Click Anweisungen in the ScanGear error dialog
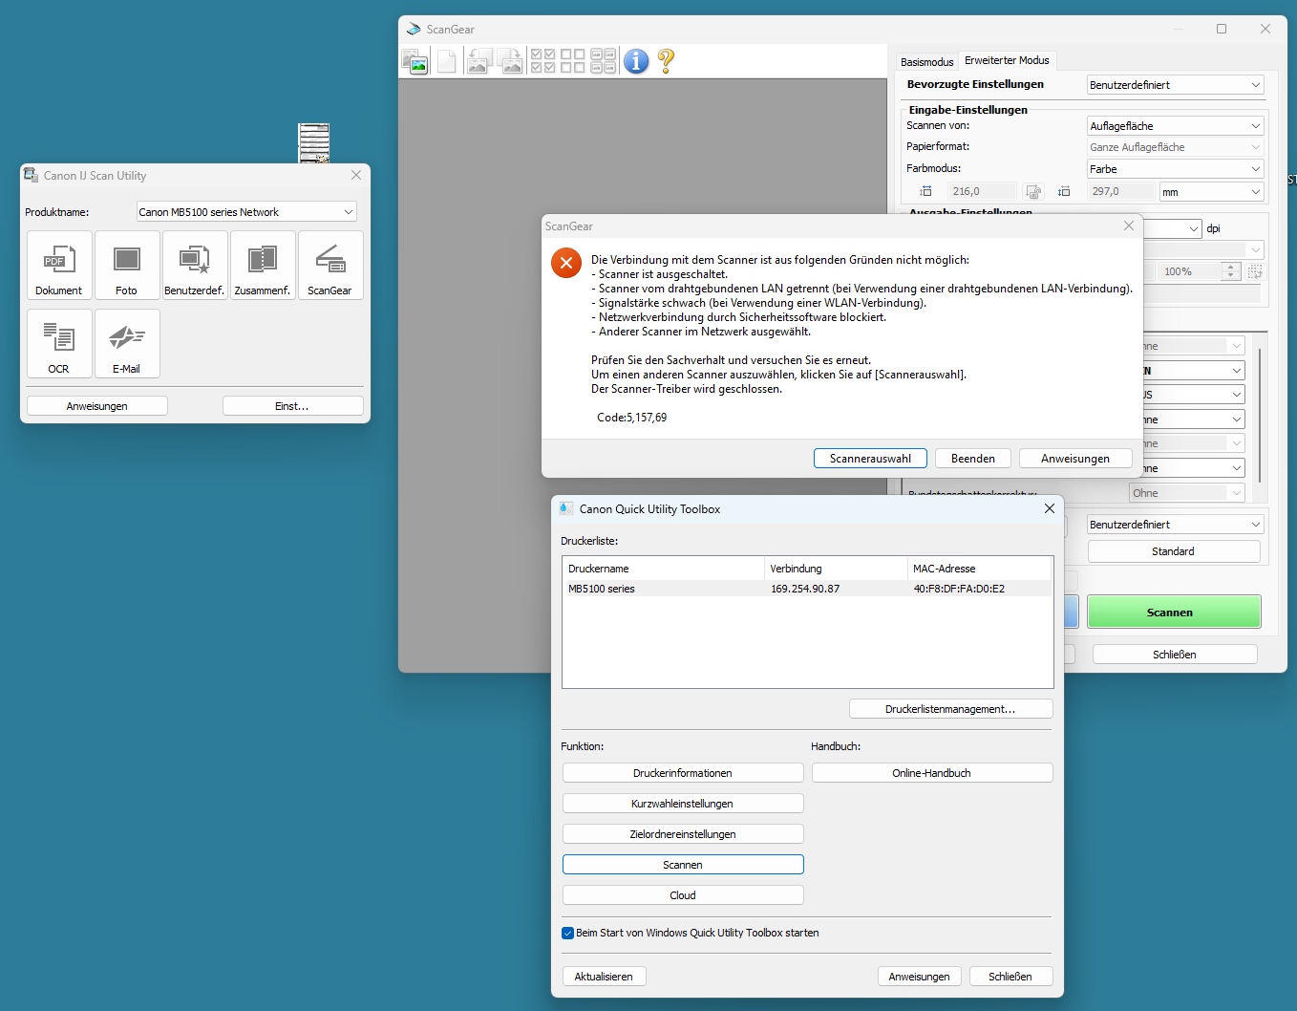 [x=1075, y=459]
